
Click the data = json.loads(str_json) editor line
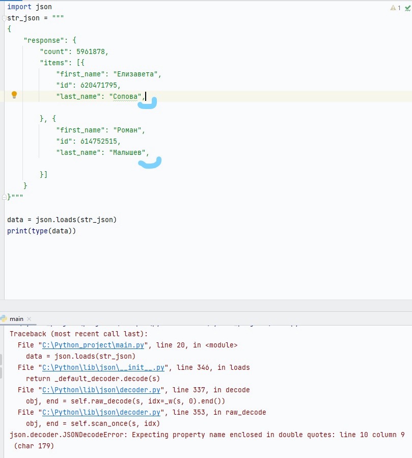[x=62, y=220]
